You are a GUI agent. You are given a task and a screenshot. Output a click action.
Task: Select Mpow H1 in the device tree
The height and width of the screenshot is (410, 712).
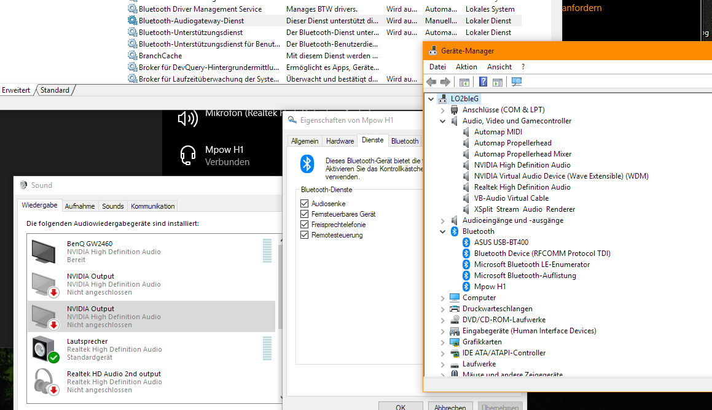490,287
